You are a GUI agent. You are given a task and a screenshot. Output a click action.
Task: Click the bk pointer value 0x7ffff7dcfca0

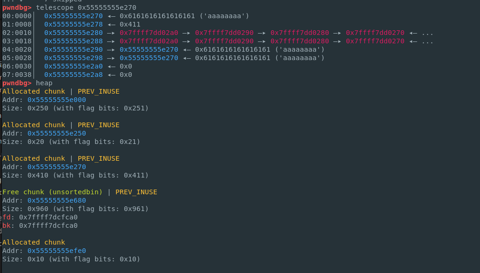coord(48,225)
